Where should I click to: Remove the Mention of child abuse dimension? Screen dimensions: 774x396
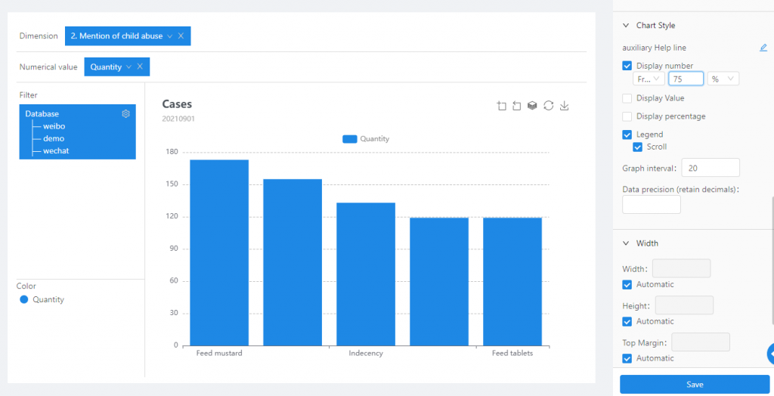click(181, 36)
